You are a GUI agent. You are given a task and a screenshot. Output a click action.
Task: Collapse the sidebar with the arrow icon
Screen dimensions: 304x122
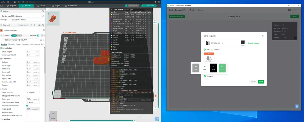point(48,9)
